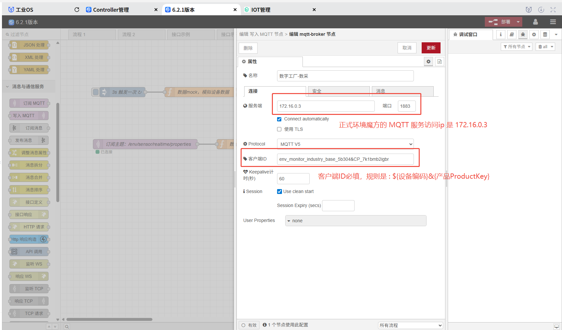Switch to the 安全 tab

tap(338, 91)
